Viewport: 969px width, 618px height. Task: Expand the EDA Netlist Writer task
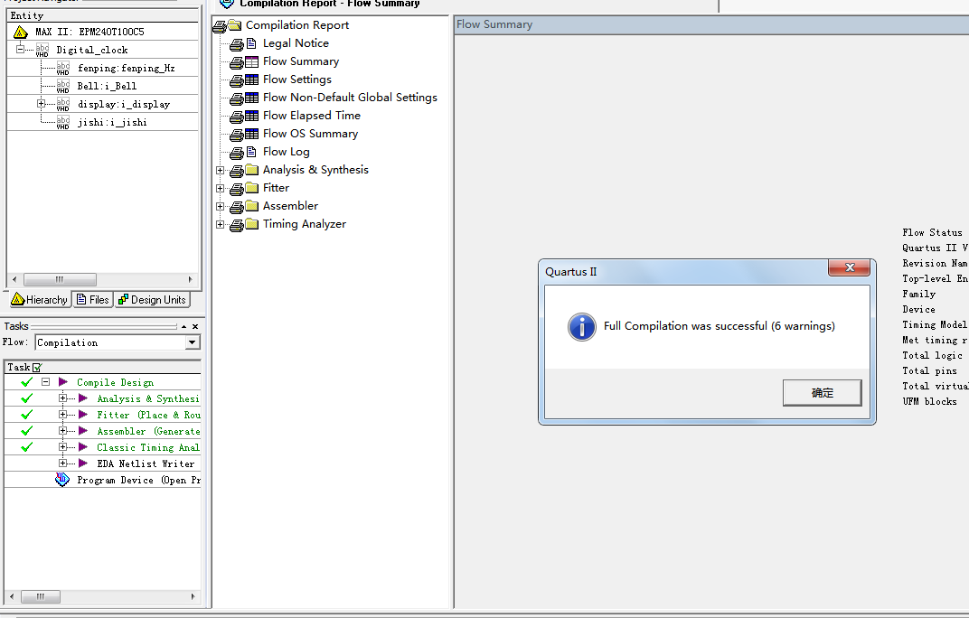62,463
